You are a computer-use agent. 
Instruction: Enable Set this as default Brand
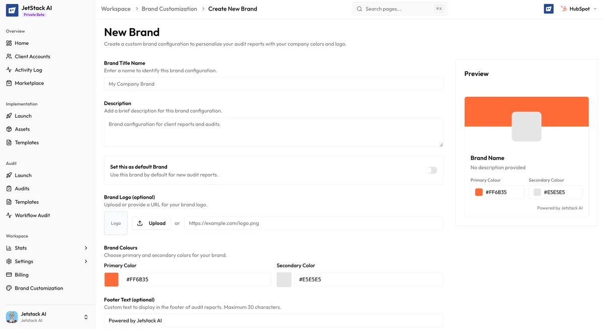coord(431,171)
